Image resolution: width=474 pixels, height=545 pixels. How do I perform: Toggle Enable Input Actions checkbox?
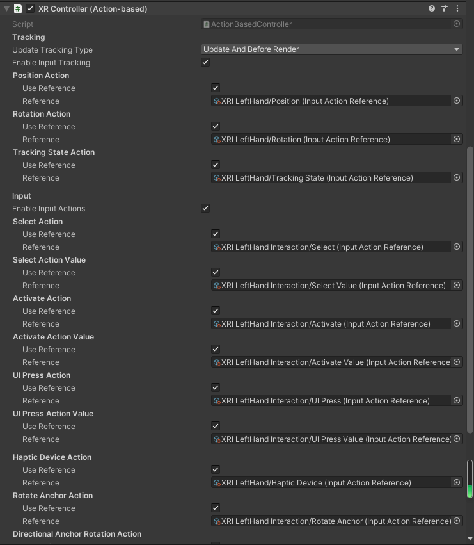(205, 208)
